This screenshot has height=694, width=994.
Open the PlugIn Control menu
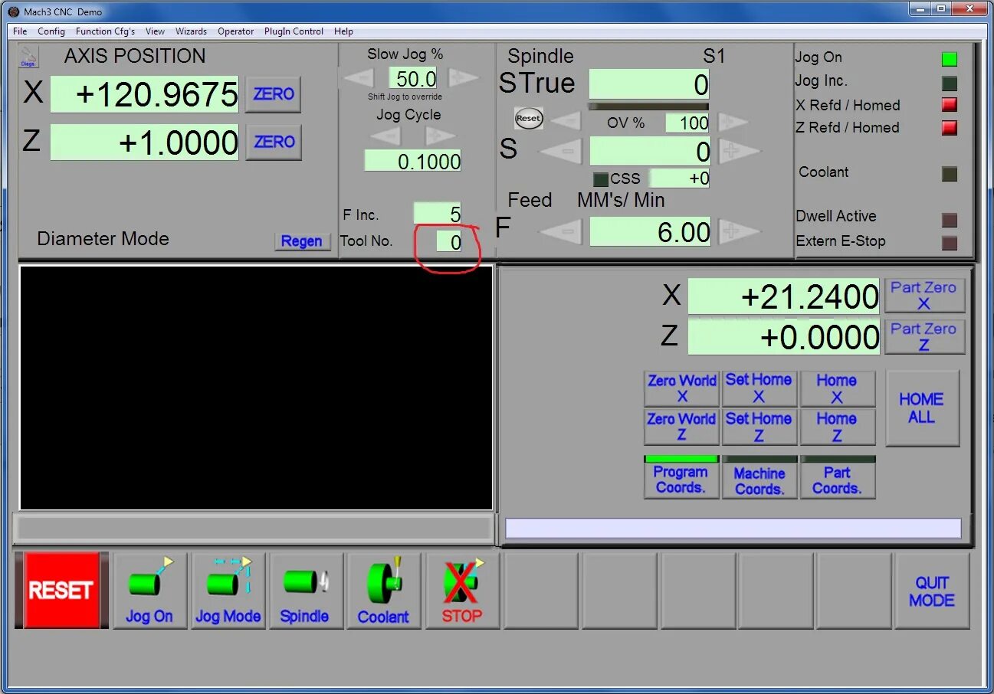tap(294, 31)
